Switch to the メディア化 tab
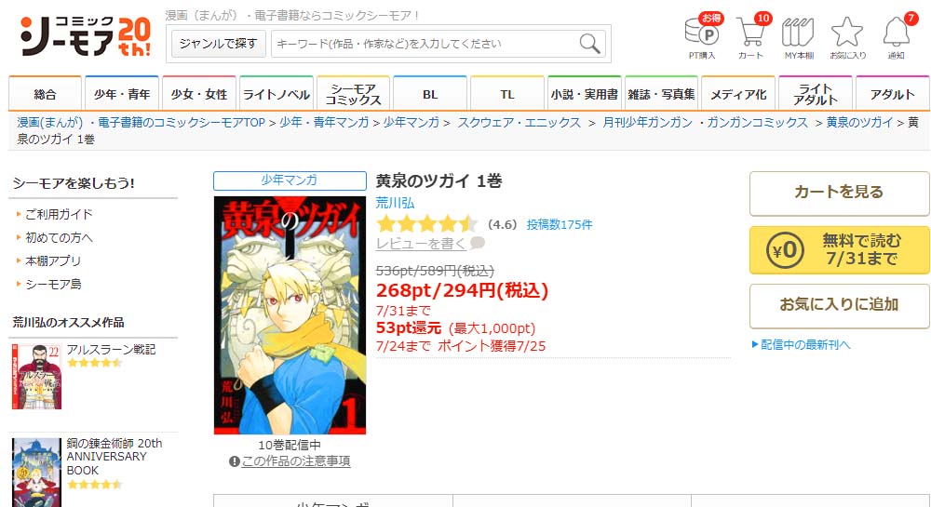This screenshot has width=931, height=507. 738,94
